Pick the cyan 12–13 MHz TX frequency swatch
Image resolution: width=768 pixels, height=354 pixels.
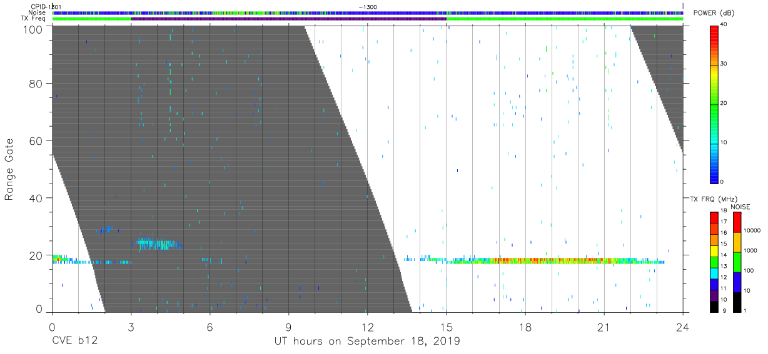pos(714,273)
